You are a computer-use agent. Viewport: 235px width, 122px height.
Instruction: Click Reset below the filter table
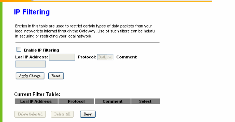pos(88,114)
